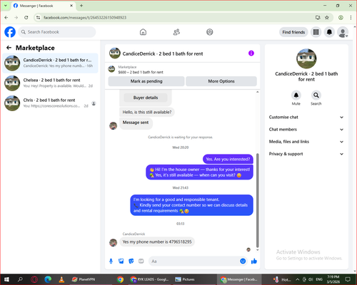Attach a photo file icon
Viewport: 357px width, 285px height.
(x=121, y=261)
